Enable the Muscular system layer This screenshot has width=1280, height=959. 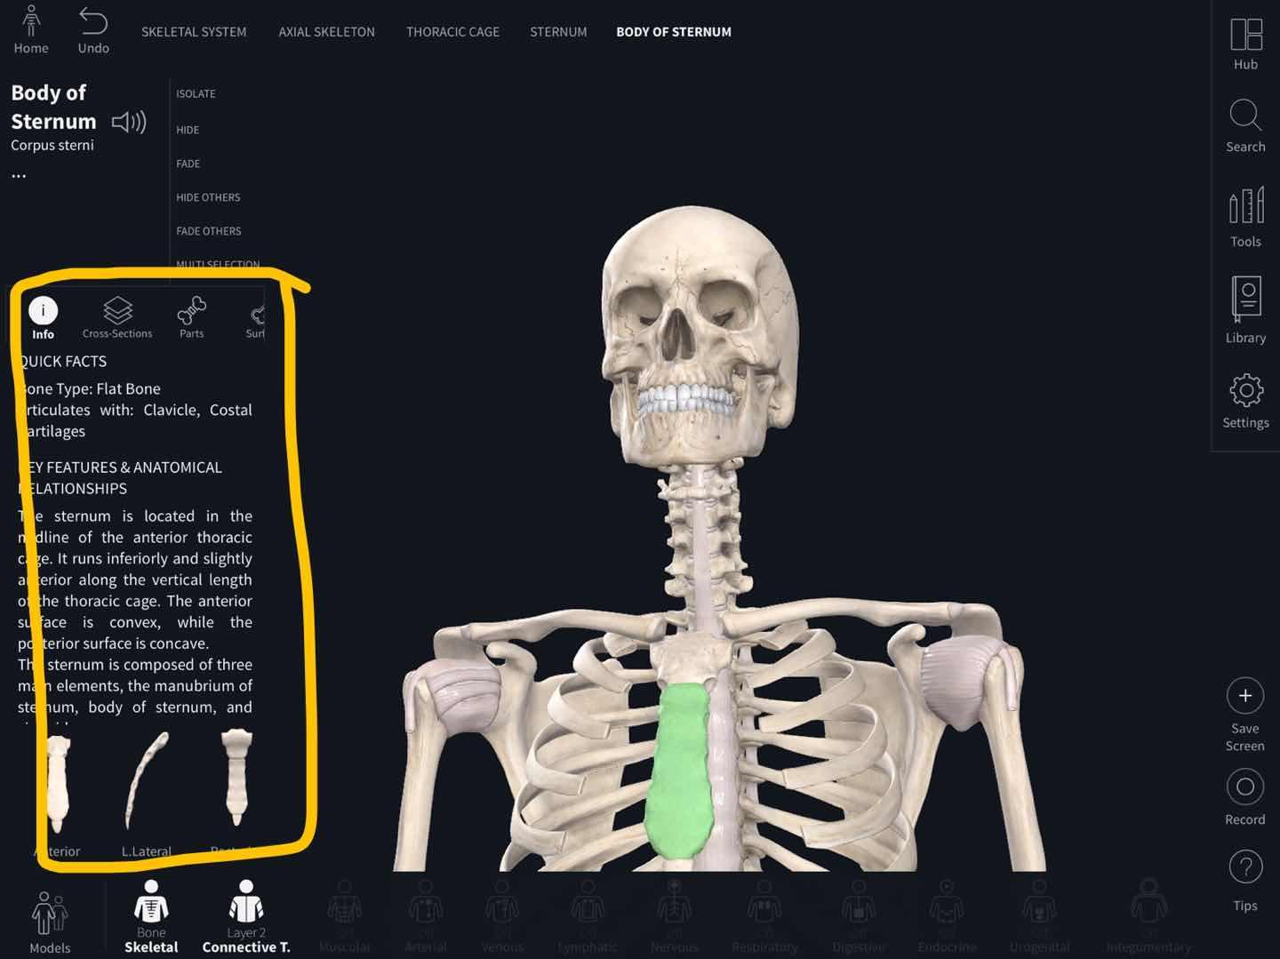click(345, 916)
